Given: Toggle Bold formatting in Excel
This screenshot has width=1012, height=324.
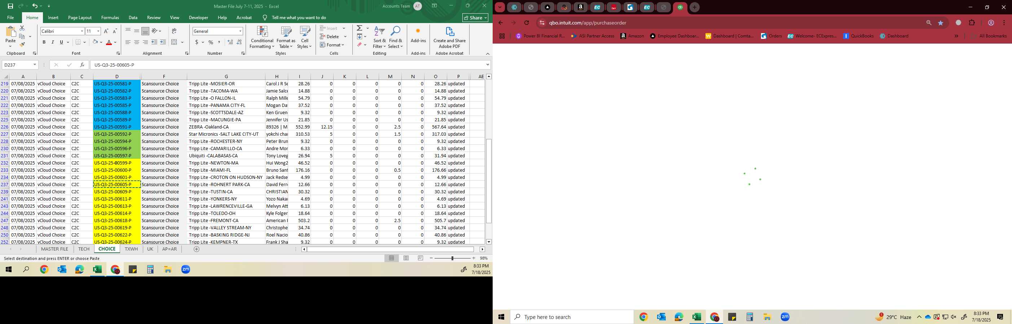Looking at the screenshot, I should (44, 42).
